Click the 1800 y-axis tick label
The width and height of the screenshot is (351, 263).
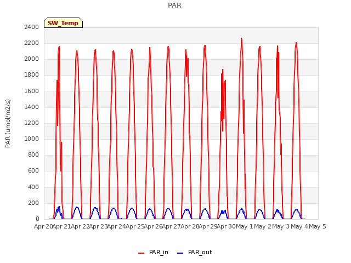pyautogui.click(x=32, y=75)
